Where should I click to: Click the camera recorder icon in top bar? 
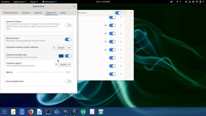pyautogui.click(x=172, y=2)
